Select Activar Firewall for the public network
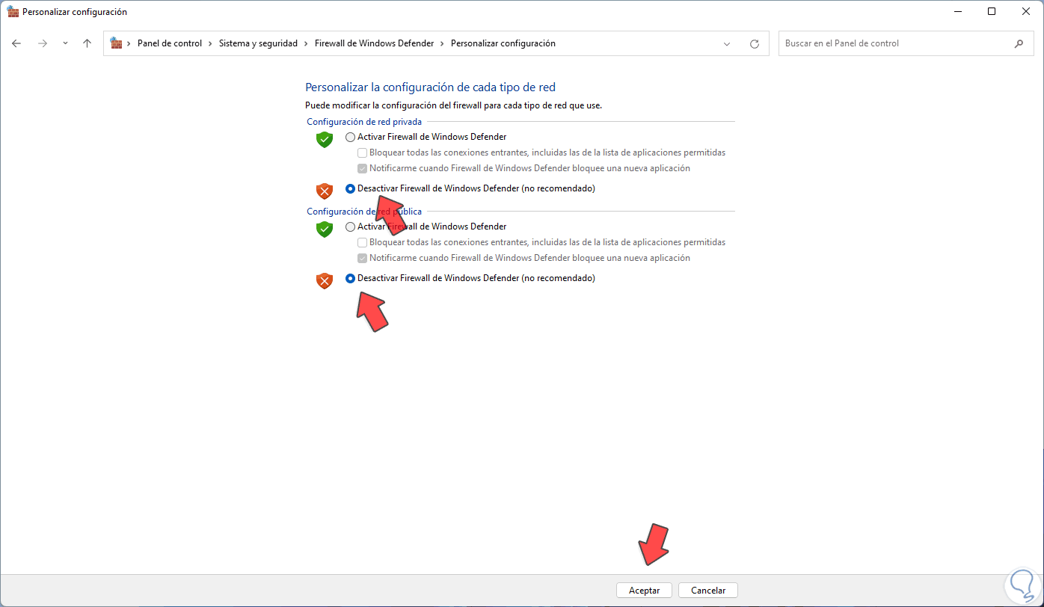The image size is (1044, 607). click(x=350, y=227)
